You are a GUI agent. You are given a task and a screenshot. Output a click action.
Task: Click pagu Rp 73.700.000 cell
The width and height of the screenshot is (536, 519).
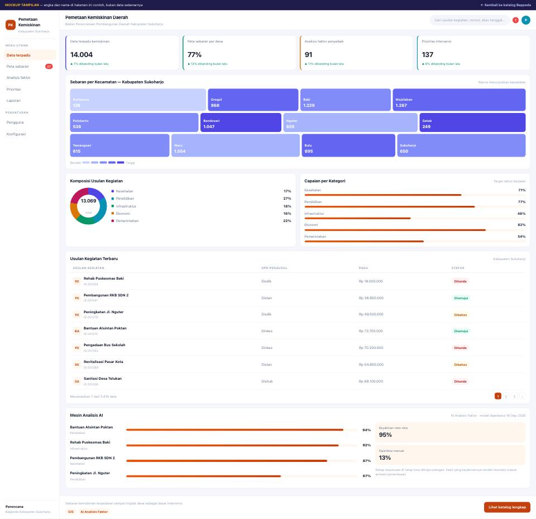[x=371, y=331]
